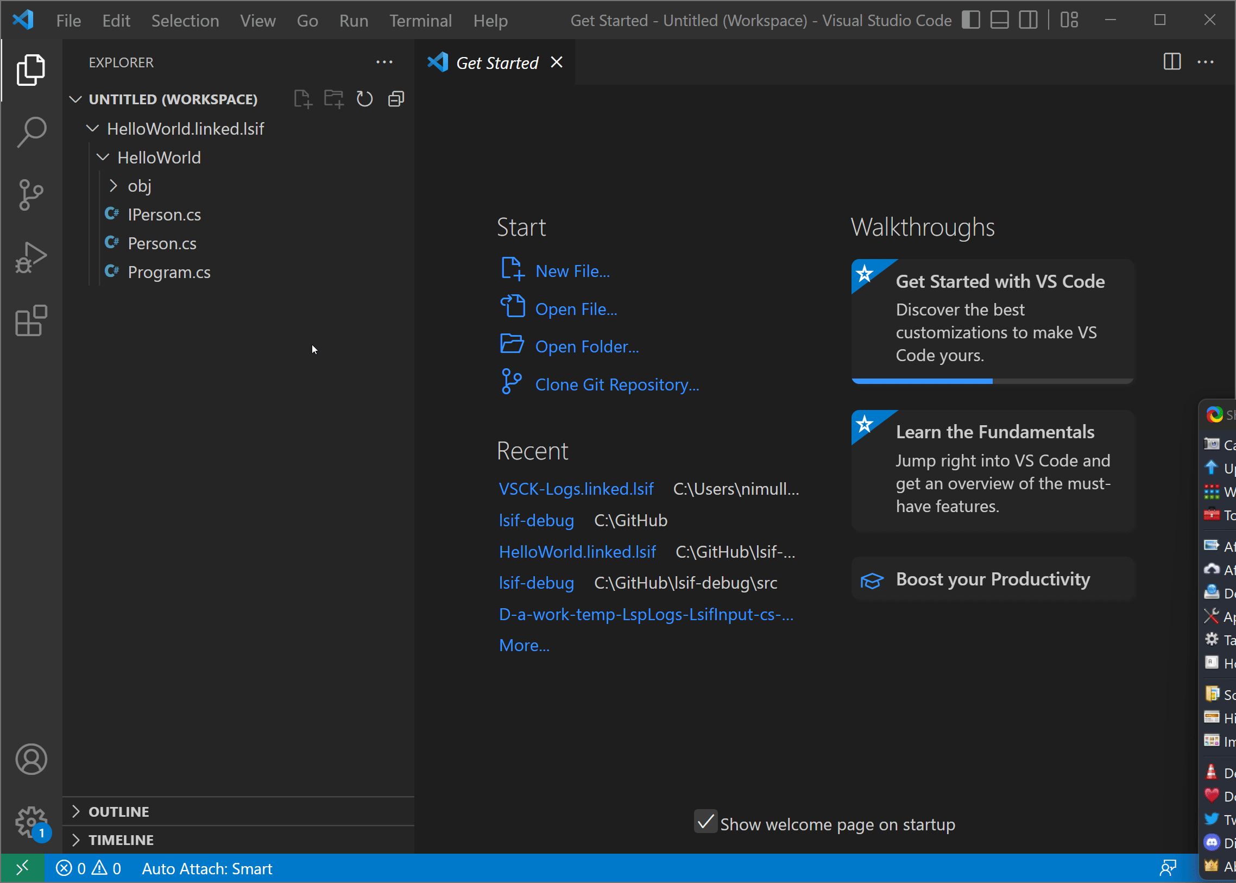Open the Extensions view
The height and width of the screenshot is (883, 1236).
31,320
